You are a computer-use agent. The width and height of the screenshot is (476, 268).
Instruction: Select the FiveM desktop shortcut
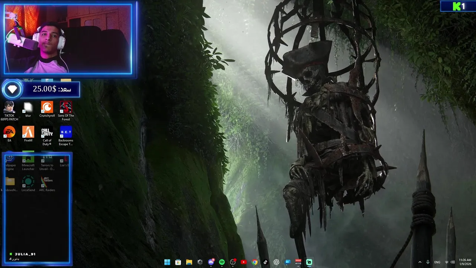(x=28, y=134)
